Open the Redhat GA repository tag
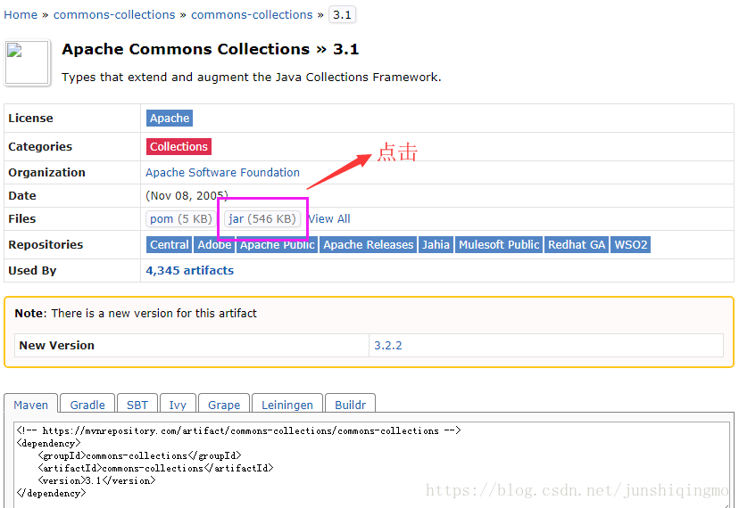 click(x=577, y=245)
